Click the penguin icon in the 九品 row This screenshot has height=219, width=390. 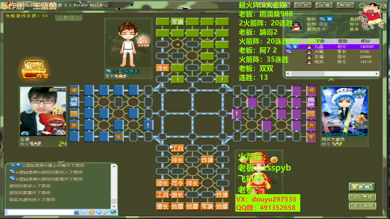[x=309, y=47]
